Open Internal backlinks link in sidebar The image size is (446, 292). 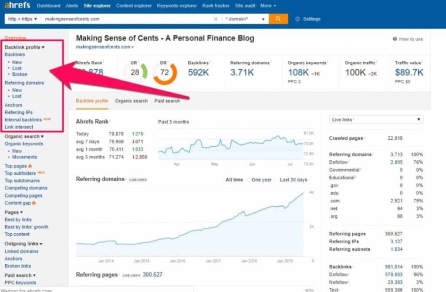(x=23, y=120)
